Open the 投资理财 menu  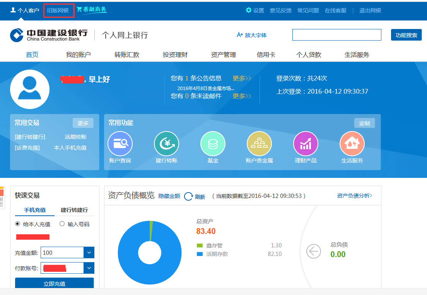(175, 55)
